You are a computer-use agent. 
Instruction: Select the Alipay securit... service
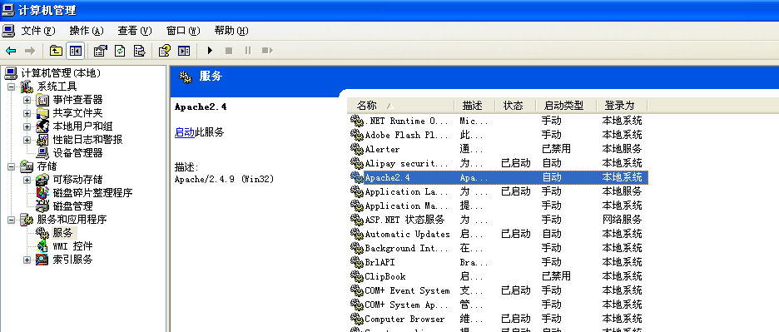(499, 163)
